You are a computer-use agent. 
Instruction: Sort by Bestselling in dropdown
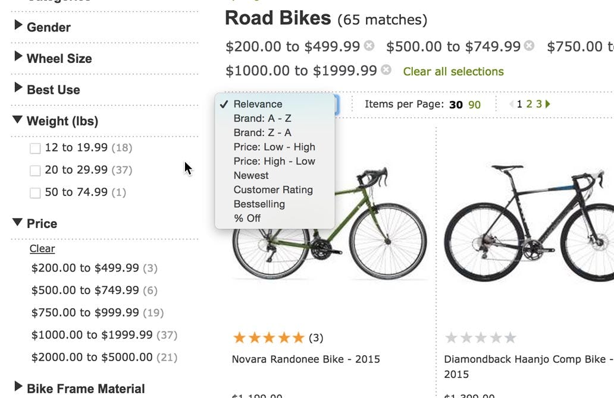coord(259,204)
